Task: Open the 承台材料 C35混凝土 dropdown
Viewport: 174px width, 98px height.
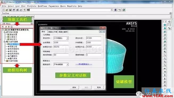Action: tap(67, 38)
